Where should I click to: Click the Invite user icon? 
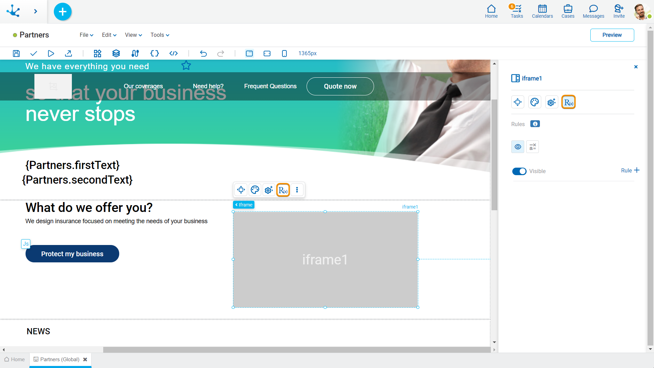point(619,11)
